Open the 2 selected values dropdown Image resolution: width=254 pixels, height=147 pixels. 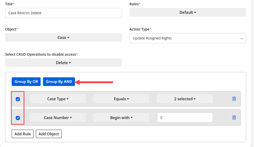click(185, 99)
